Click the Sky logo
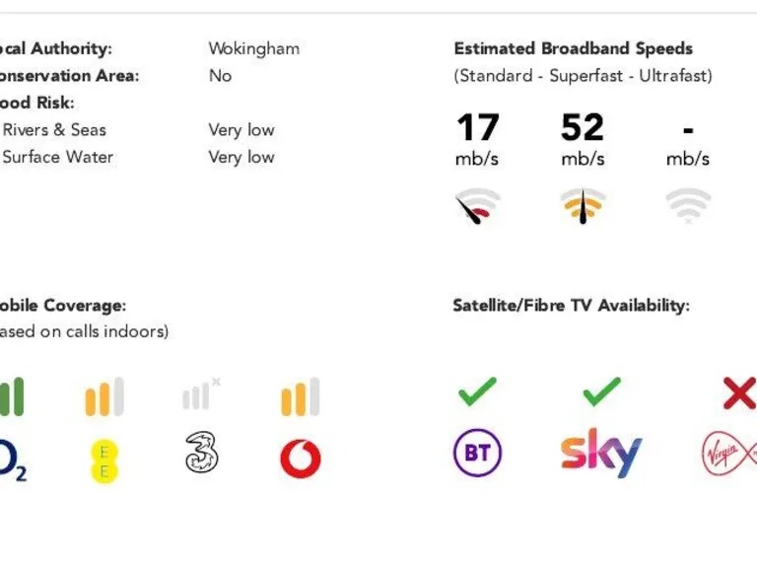Viewport: 757px width, 568px height. 601,453
